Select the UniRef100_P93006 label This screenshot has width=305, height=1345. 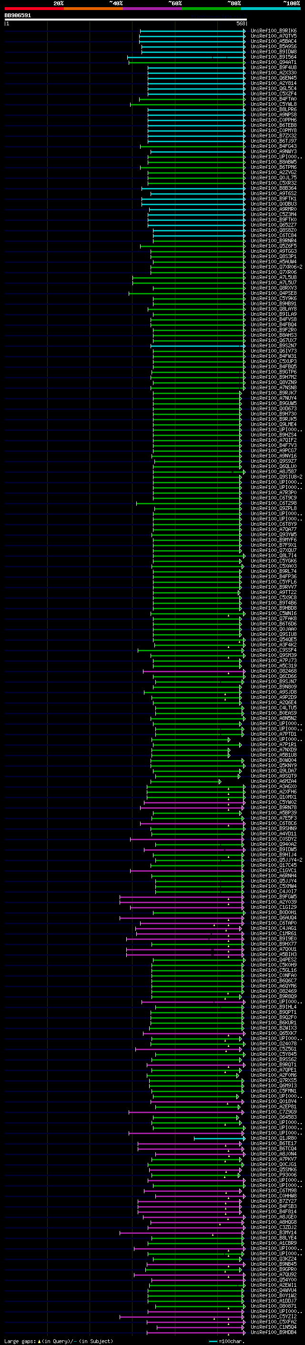[274, 1175]
